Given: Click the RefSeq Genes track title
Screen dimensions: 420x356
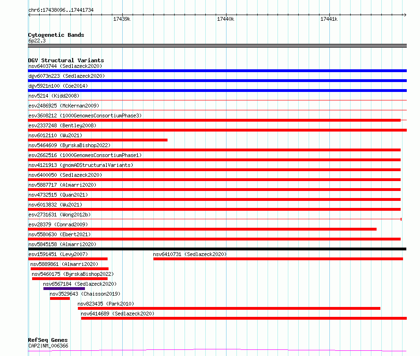Looking at the screenshot, I should point(48,340).
